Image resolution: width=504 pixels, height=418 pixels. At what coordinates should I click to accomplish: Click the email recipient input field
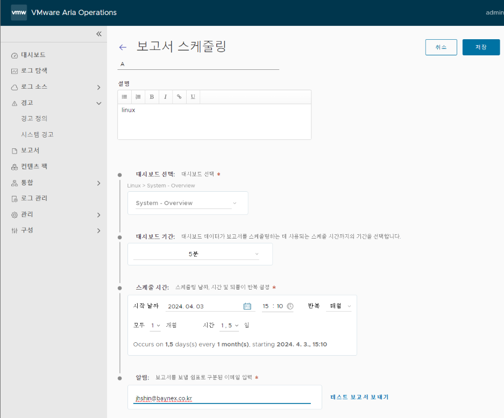222,398
